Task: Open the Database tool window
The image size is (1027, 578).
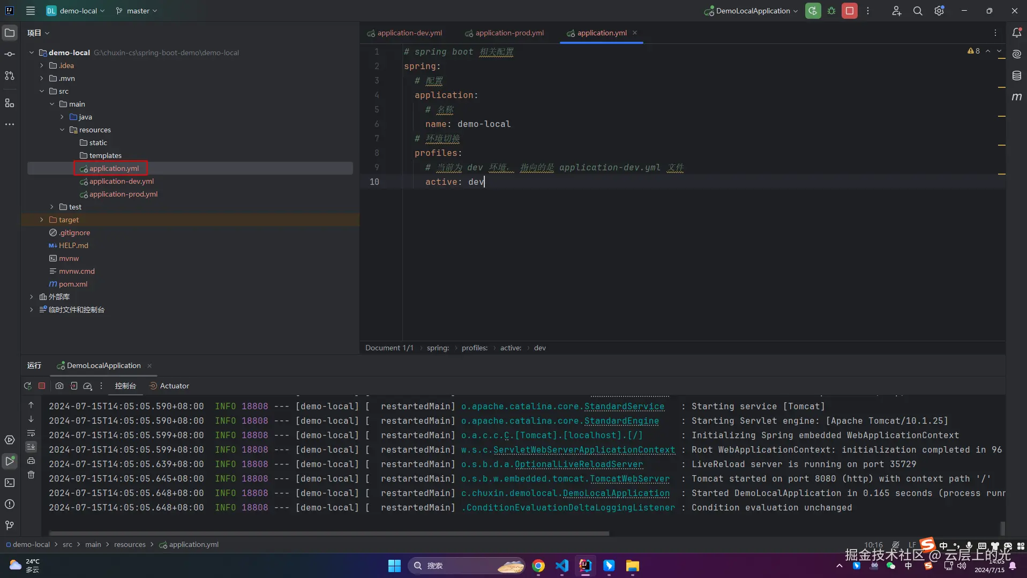Action: pyautogui.click(x=1016, y=76)
